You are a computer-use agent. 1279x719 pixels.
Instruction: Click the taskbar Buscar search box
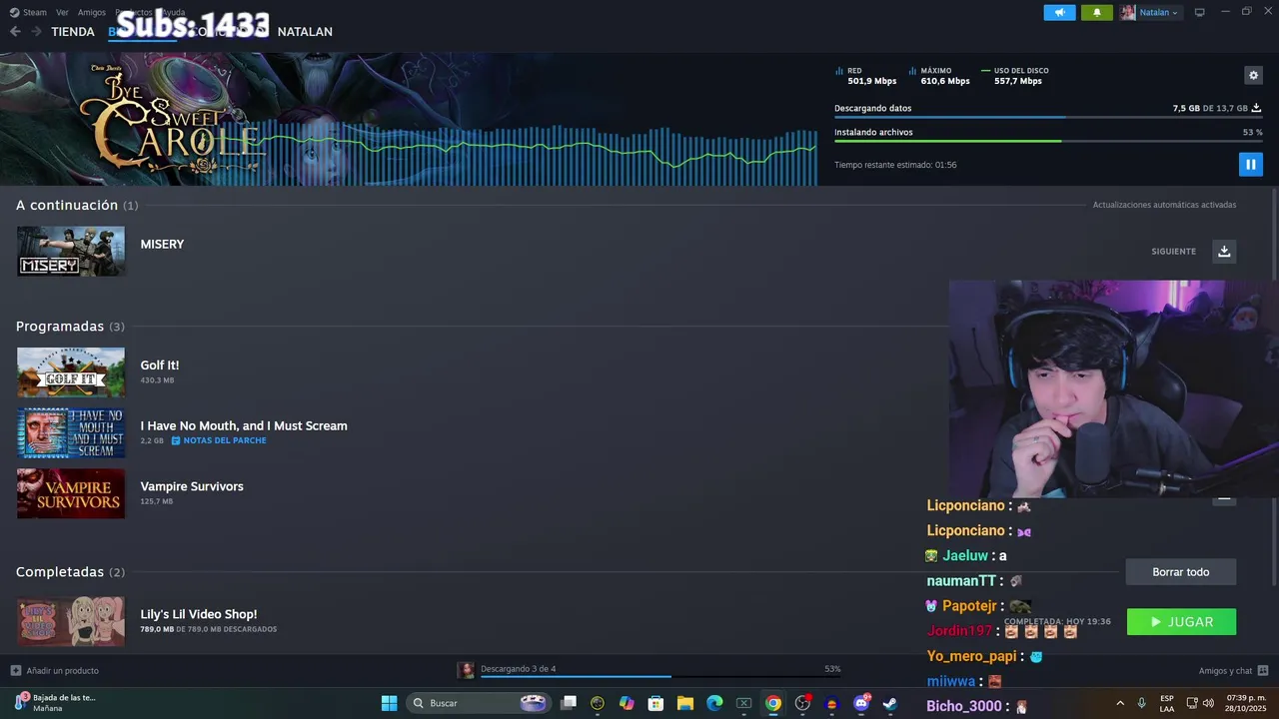click(x=478, y=703)
